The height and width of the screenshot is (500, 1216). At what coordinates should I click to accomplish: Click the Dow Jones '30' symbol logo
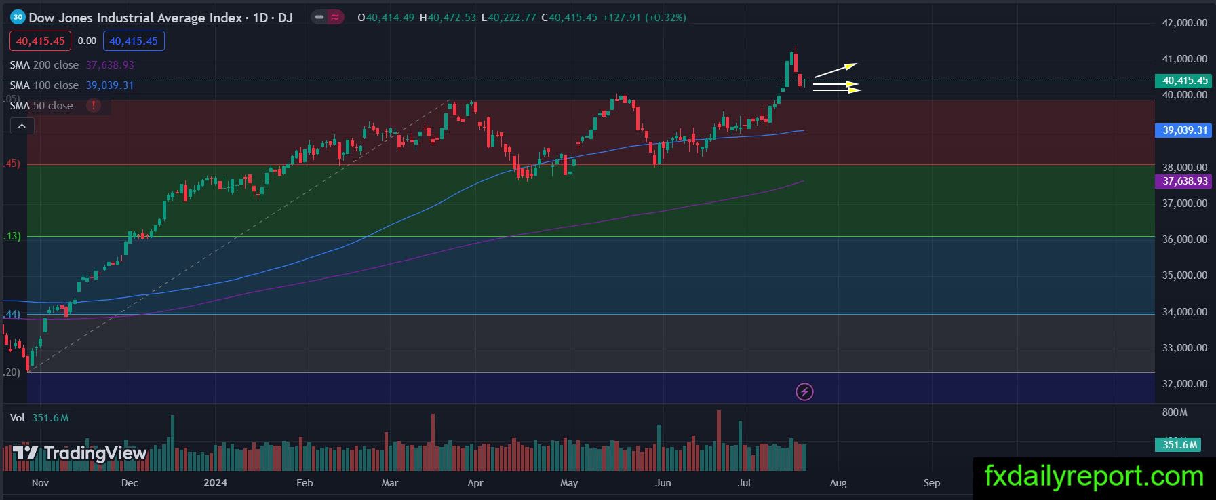[x=18, y=18]
